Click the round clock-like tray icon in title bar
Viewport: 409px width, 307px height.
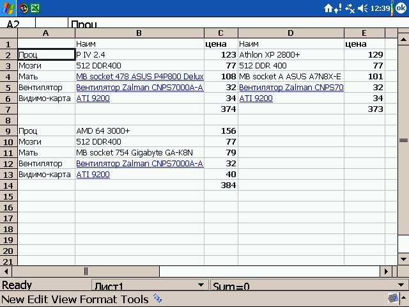[24, 8]
